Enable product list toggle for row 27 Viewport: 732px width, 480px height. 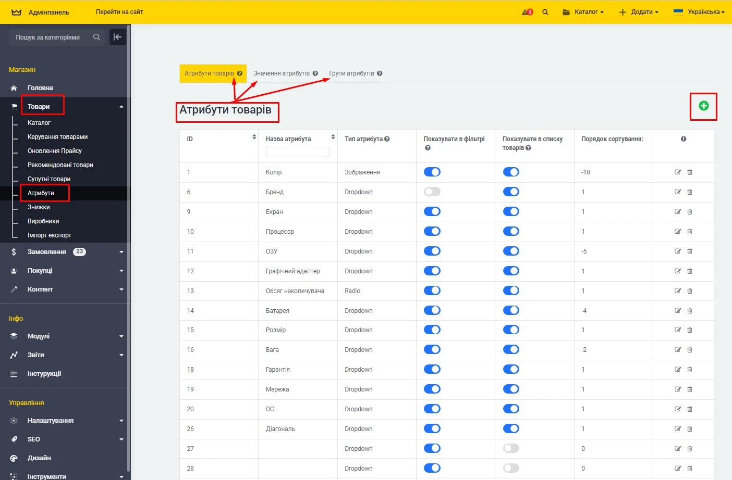click(511, 448)
